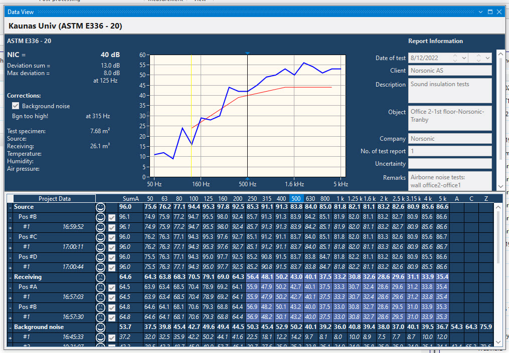Click the smiley icon beside the Receiving group

[100, 277]
